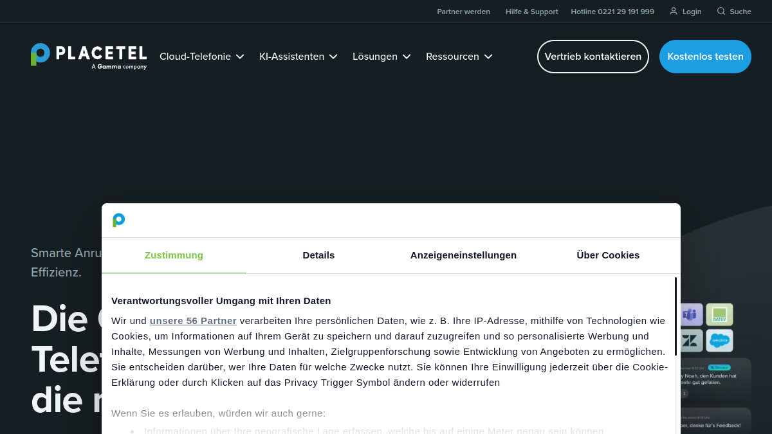
Task: Click the Hotline 0221 29 191 999 link
Action: (612, 12)
